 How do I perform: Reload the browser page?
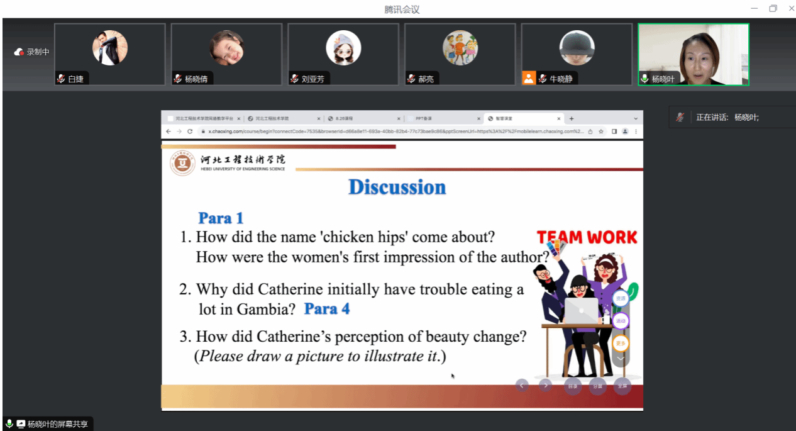point(190,132)
